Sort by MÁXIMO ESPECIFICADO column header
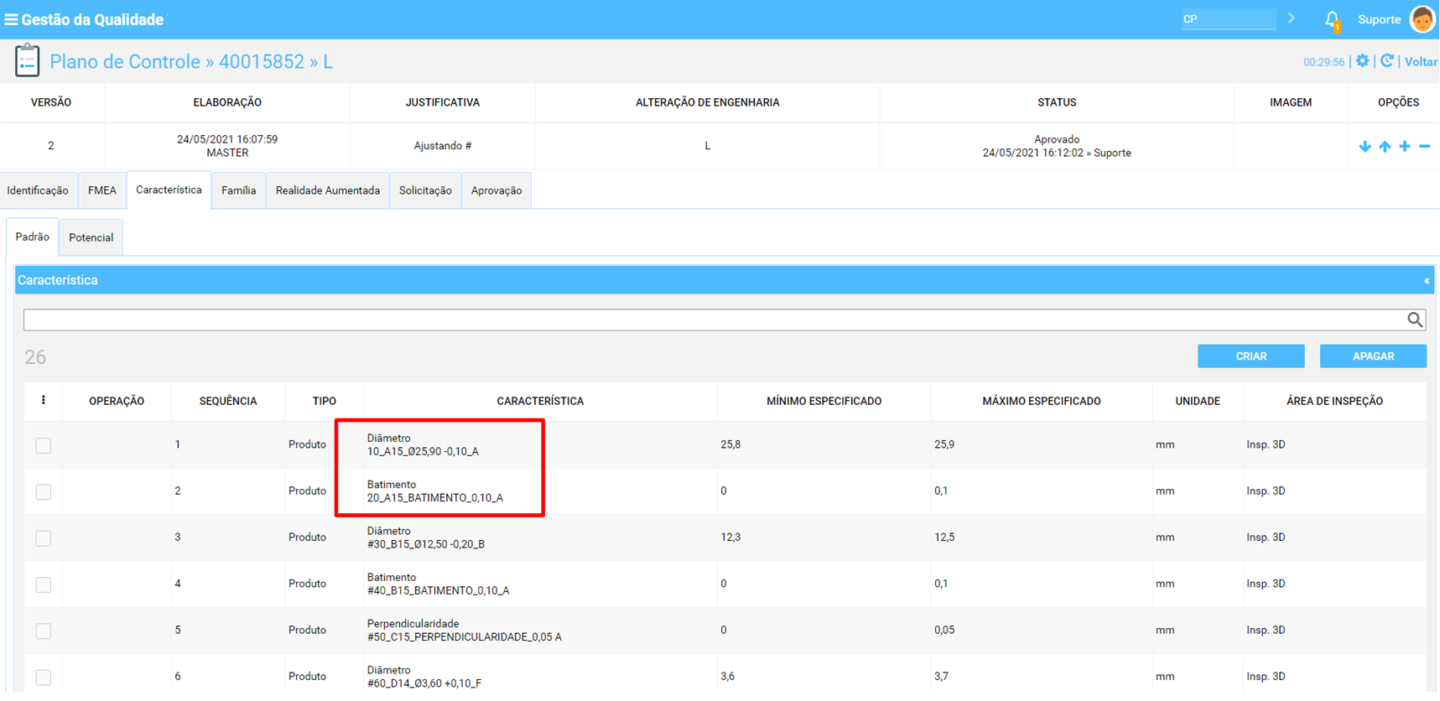1440x701 pixels. pos(1042,402)
